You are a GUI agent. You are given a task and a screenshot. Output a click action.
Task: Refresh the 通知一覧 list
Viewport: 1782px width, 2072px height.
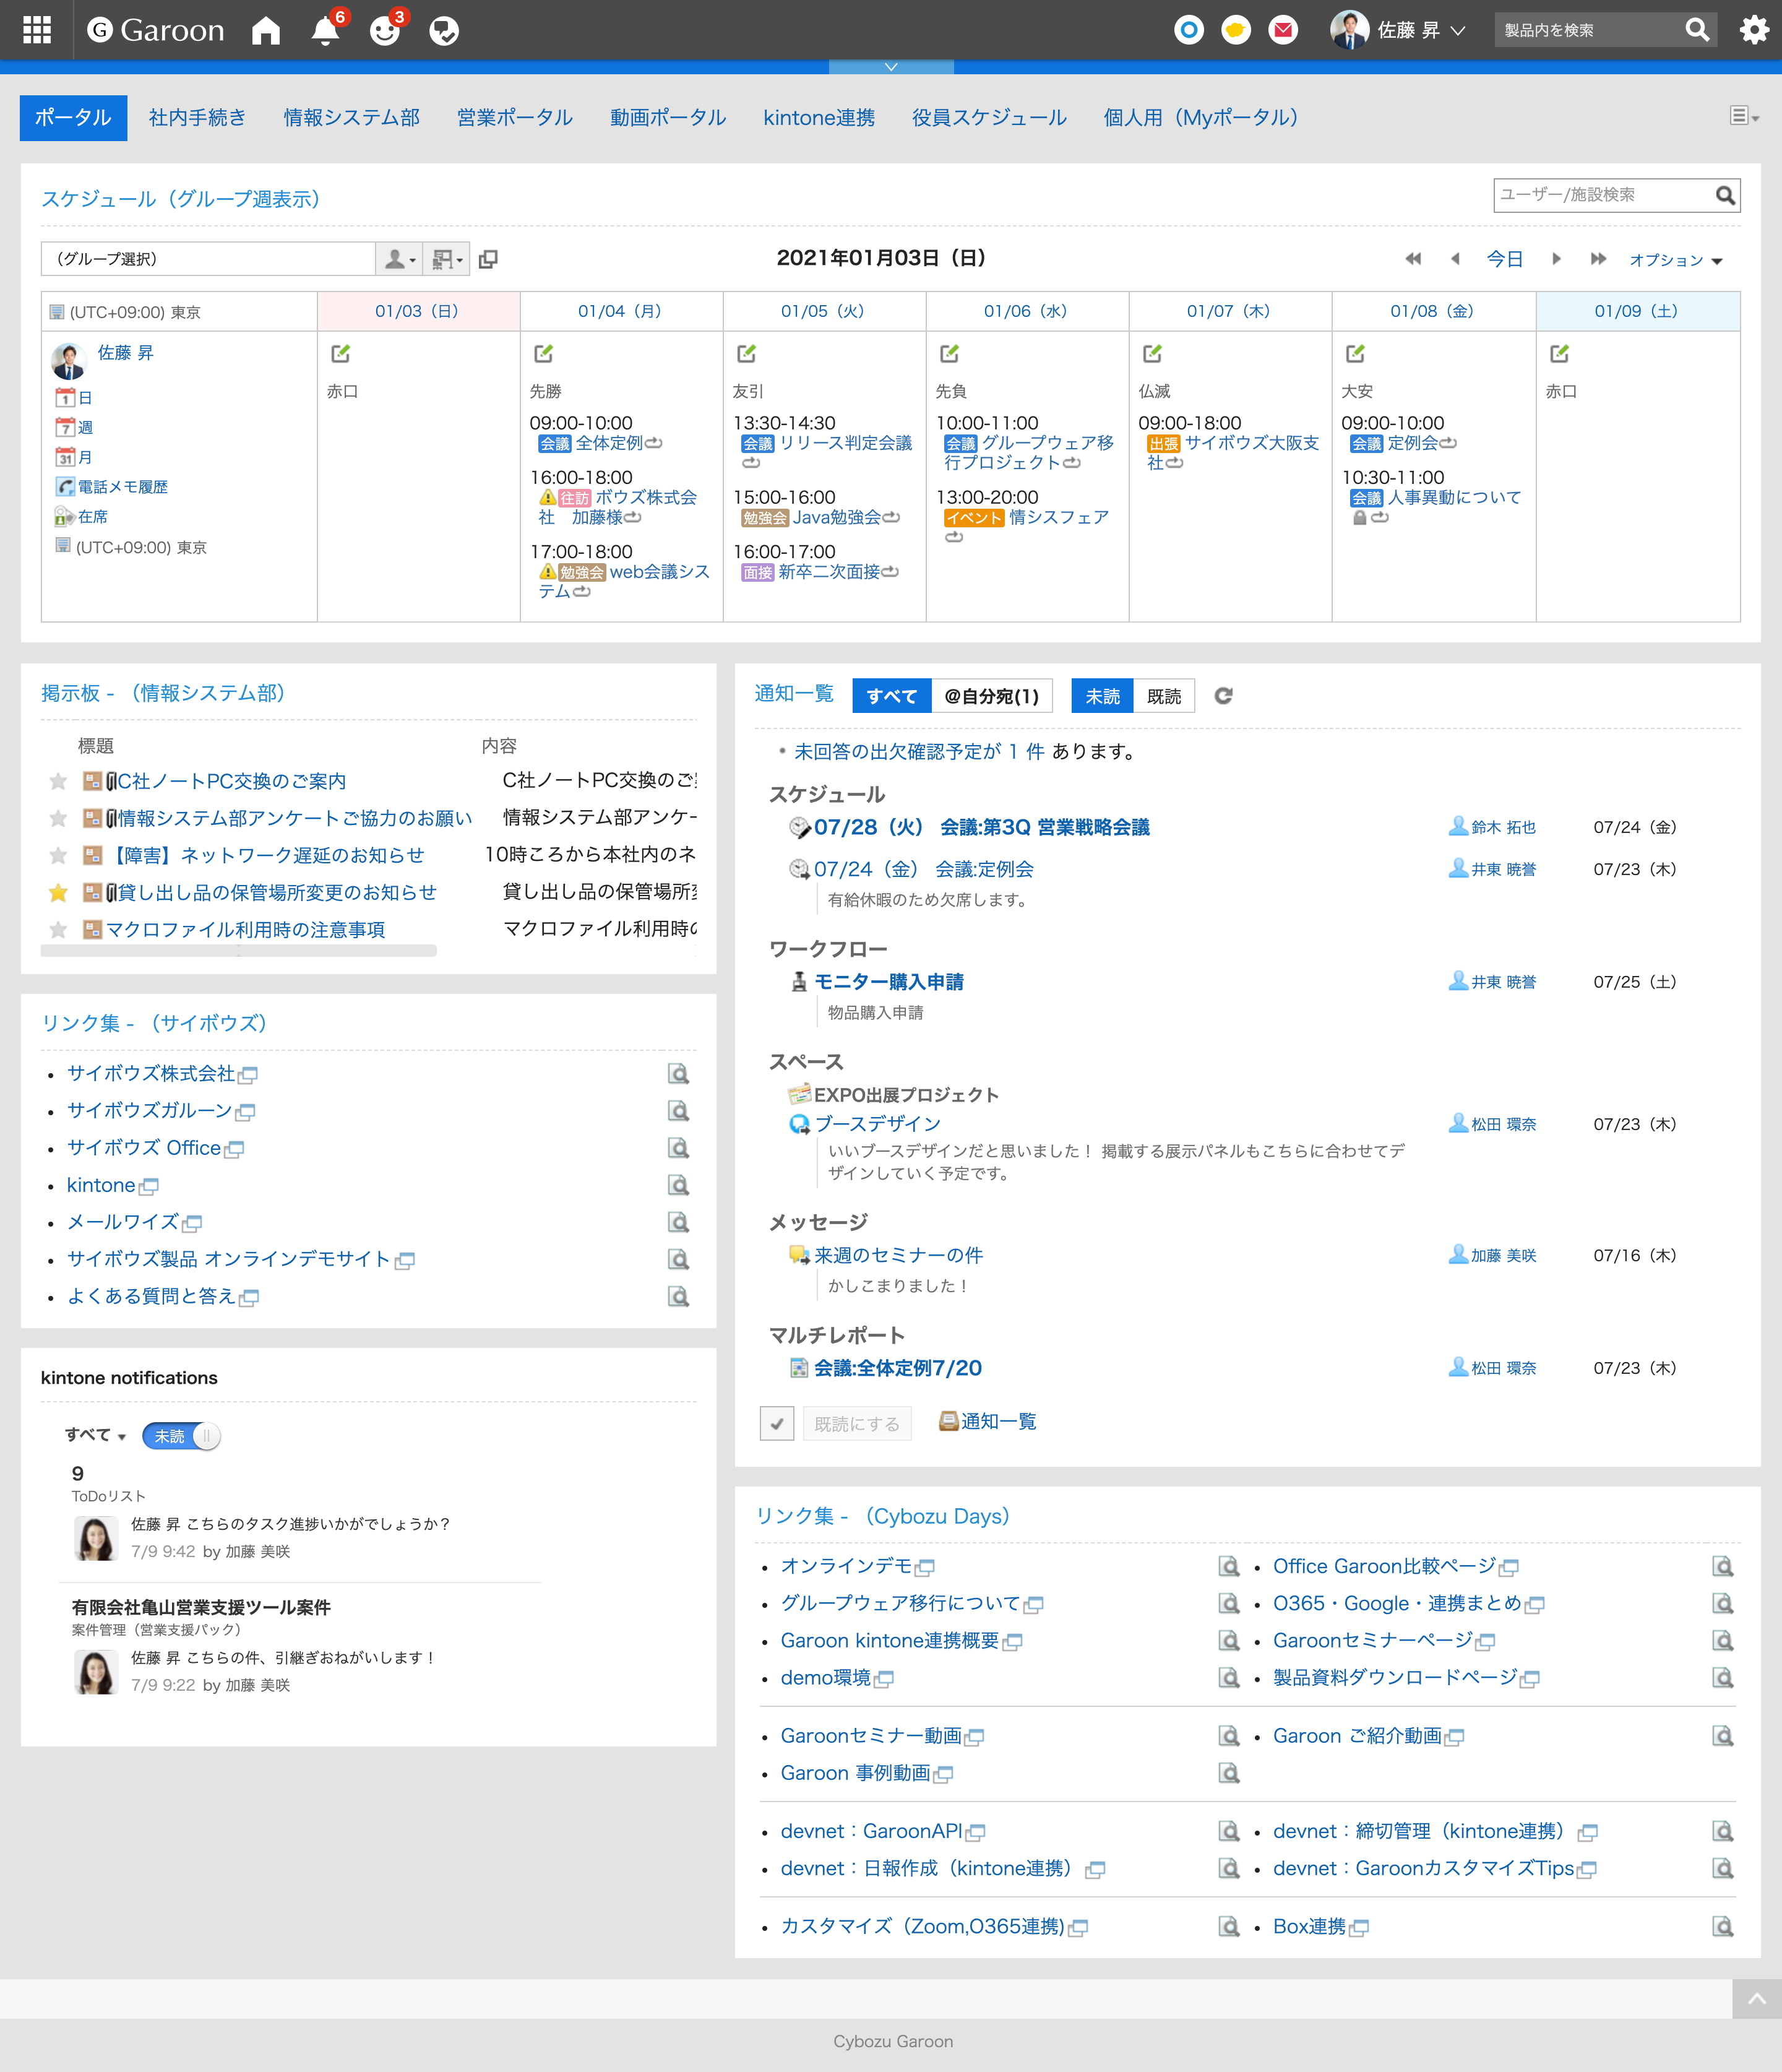pyautogui.click(x=1223, y=696)
